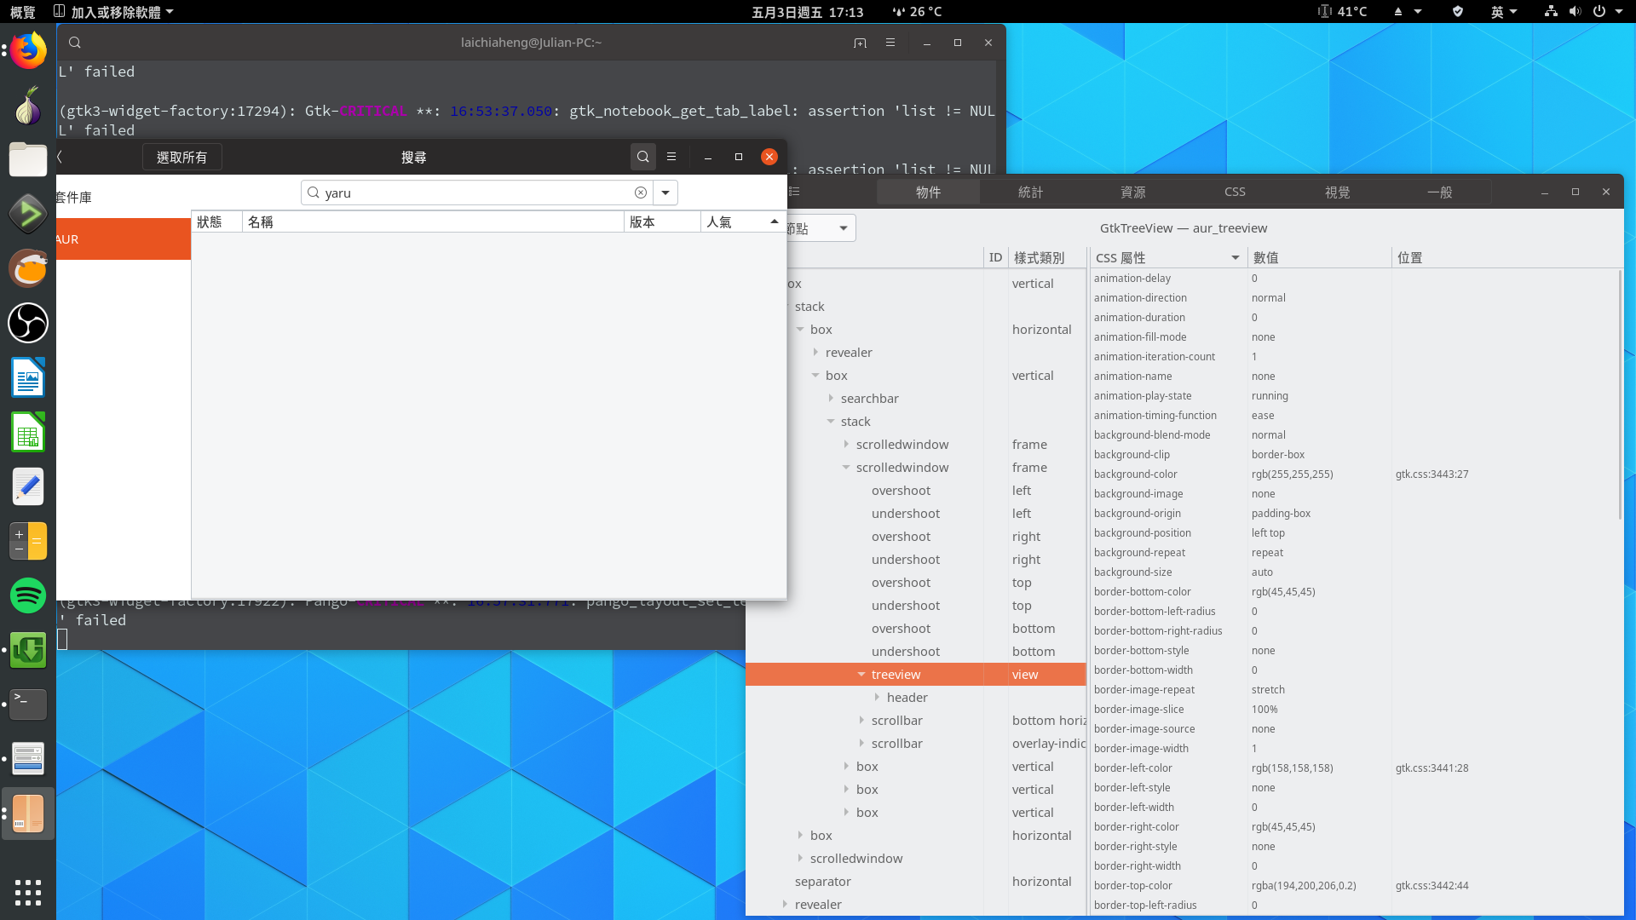Viewport: 1636px width, 920px height.
Task: Collapse the treeview node in inspector
Action: tap(861, 675)
